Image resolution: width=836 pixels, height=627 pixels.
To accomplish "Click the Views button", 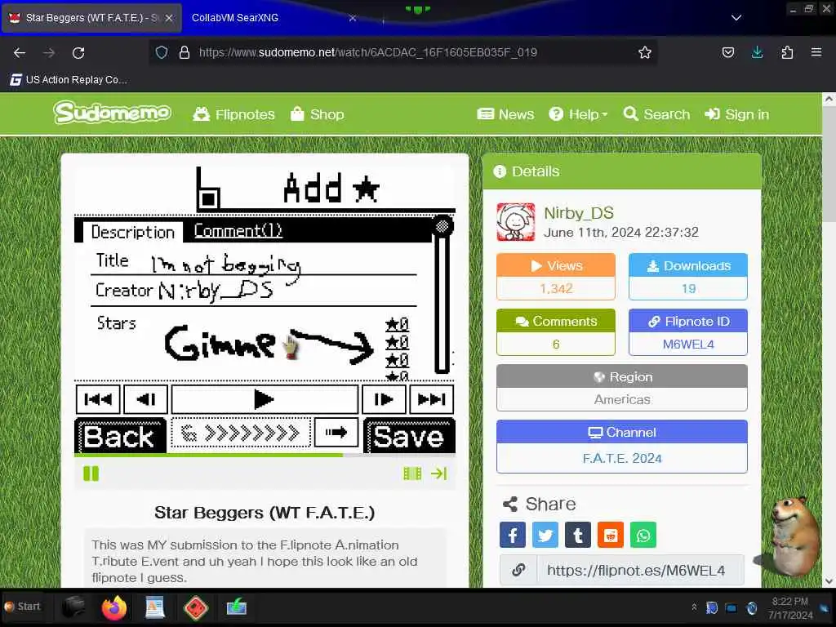I will 555,265.
